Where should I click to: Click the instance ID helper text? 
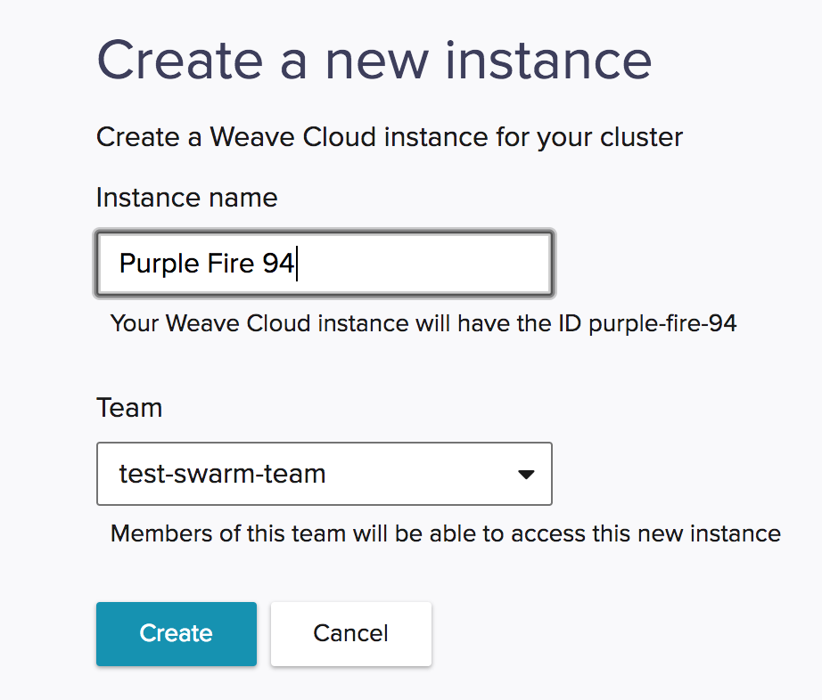tap(423, 324)
